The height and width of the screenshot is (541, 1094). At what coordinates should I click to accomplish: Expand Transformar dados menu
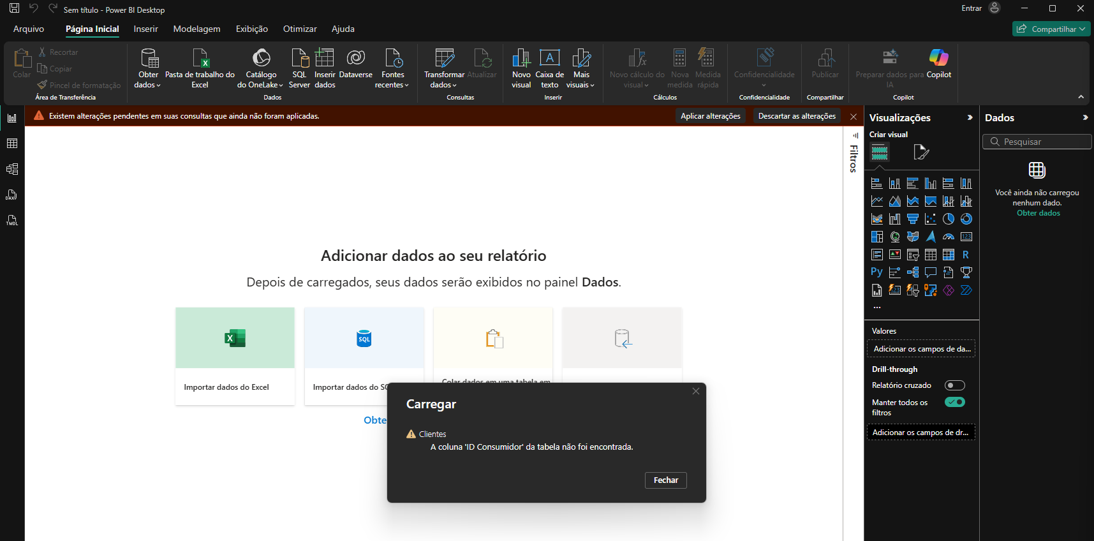point(444,80)
